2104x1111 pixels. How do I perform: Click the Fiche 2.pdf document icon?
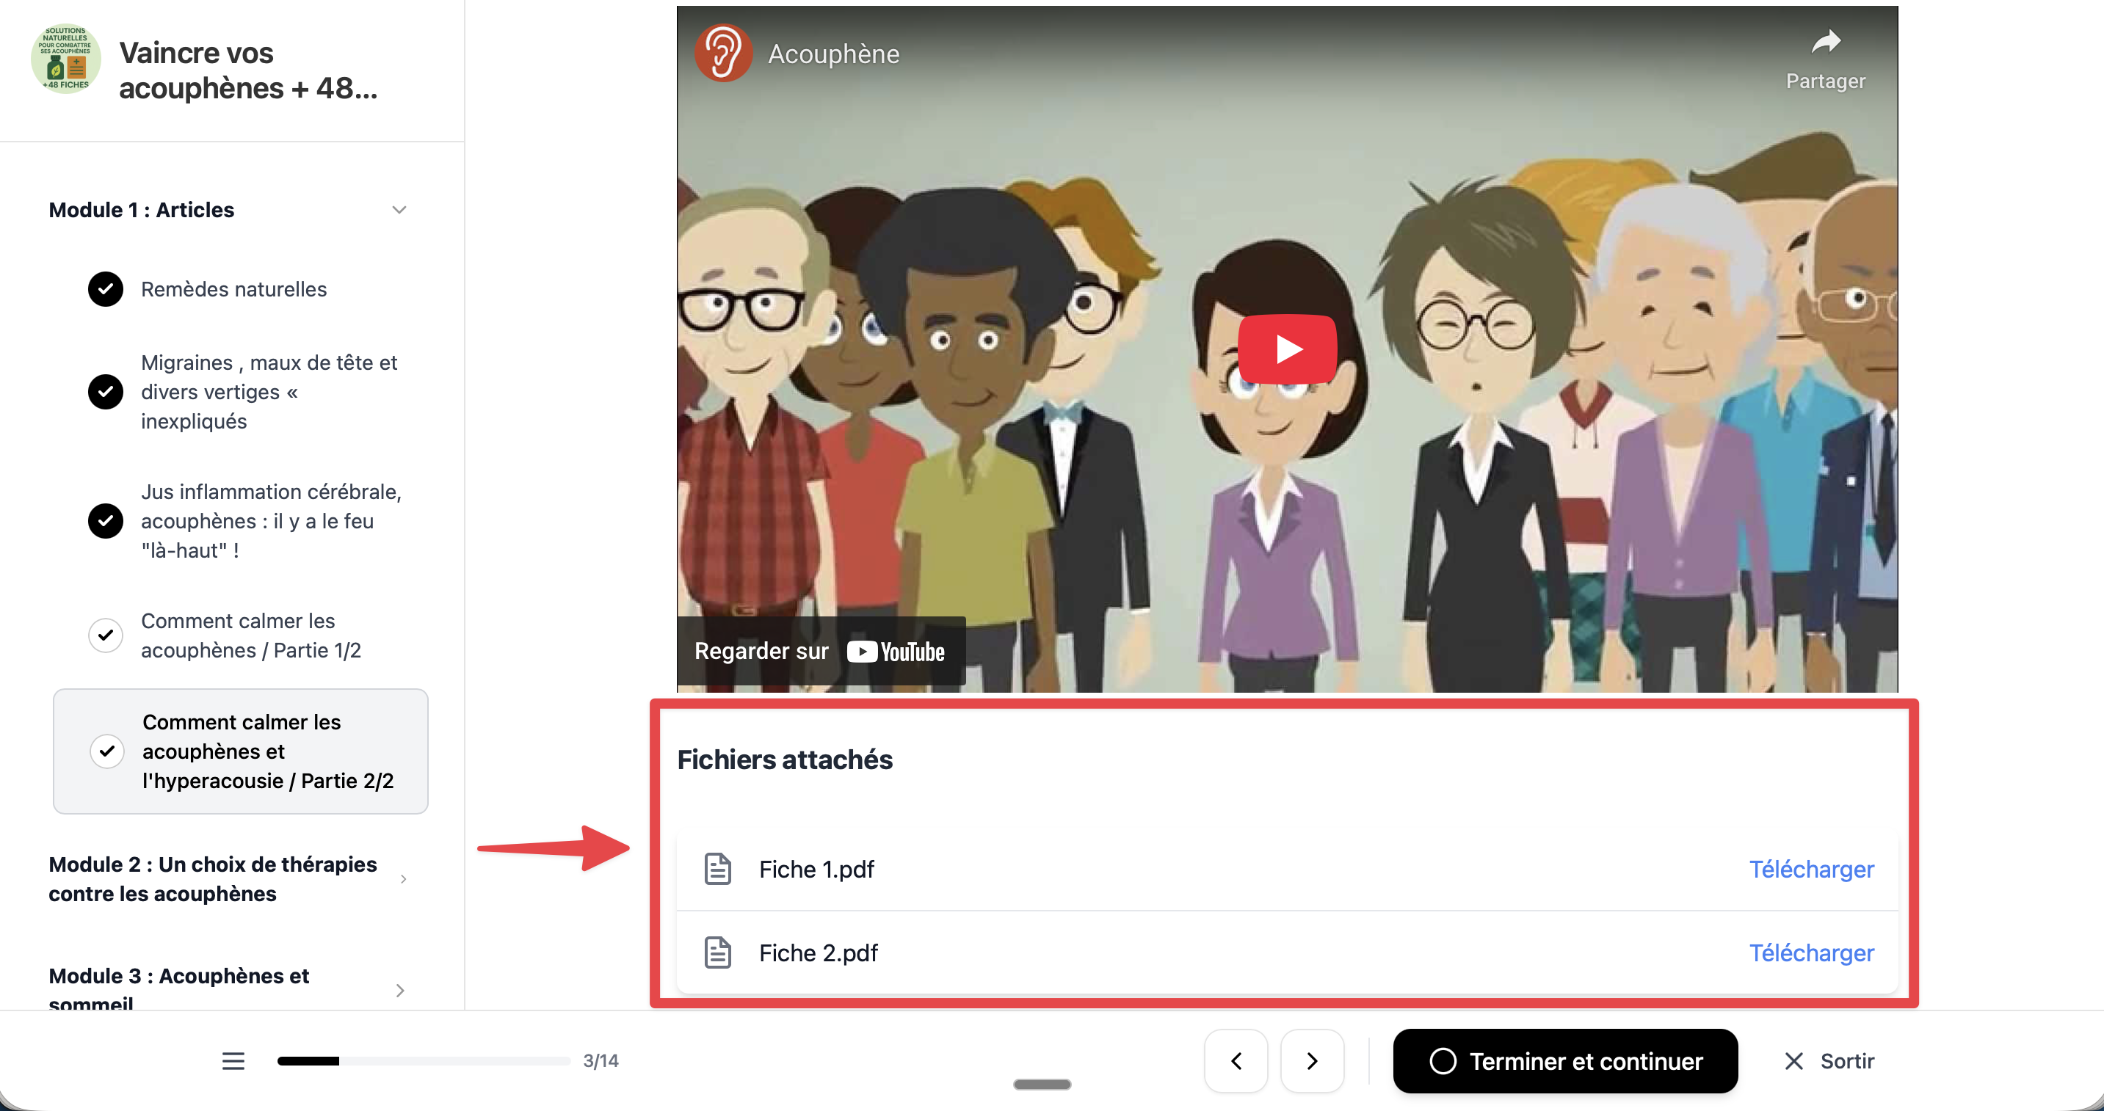717,952
